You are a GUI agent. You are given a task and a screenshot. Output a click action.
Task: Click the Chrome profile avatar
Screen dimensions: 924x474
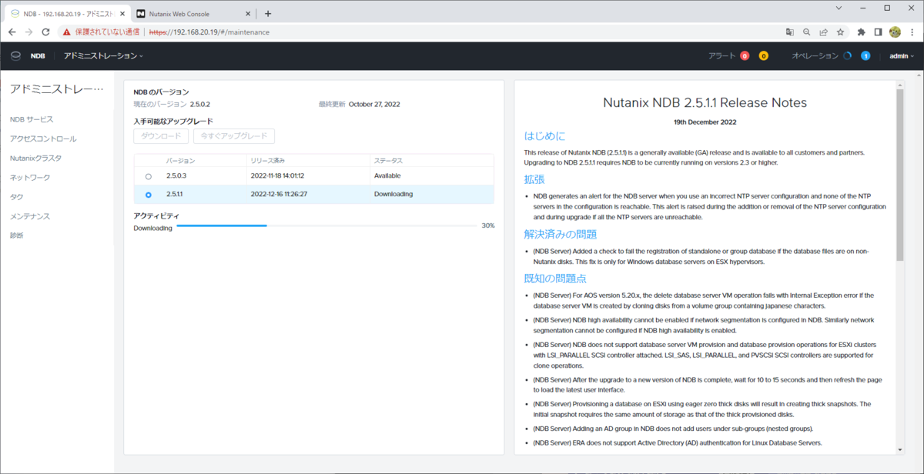895,32
